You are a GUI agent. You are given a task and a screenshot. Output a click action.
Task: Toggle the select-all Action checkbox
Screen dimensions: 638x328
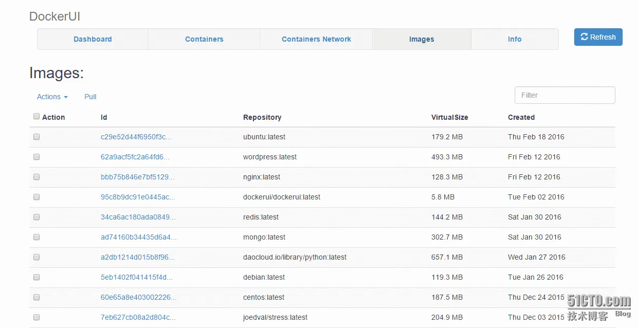pyautogui.click(x=37, y=117)
